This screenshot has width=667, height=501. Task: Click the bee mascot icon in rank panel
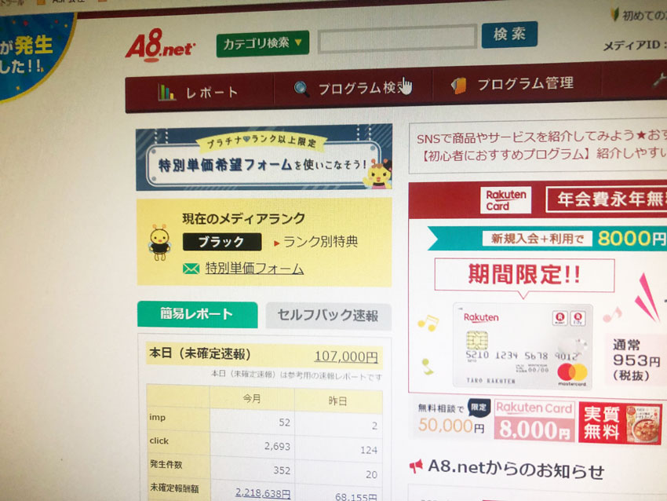click(160, 242)
